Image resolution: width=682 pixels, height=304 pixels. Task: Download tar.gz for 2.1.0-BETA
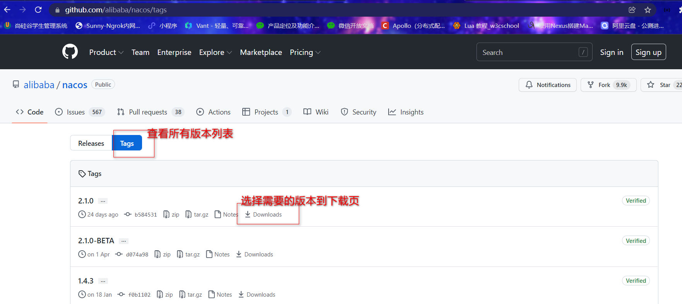tap(188, 254)
